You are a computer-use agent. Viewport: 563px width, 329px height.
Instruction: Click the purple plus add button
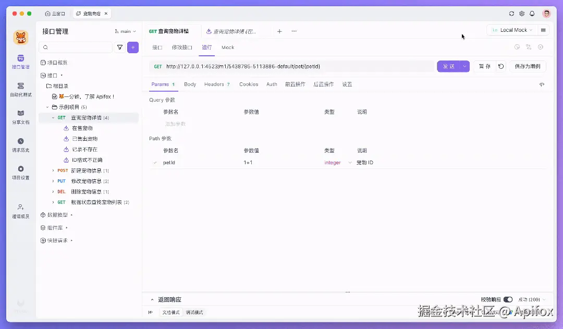point(133,47)
